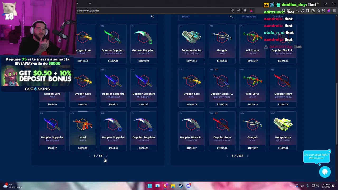338x190 pixels.
Task: Open the live chat support bubble
Action: click(x=325, y=172)
